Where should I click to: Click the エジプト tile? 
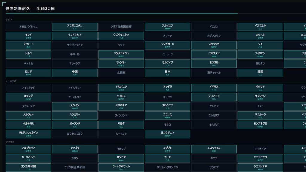coord(167,149)
